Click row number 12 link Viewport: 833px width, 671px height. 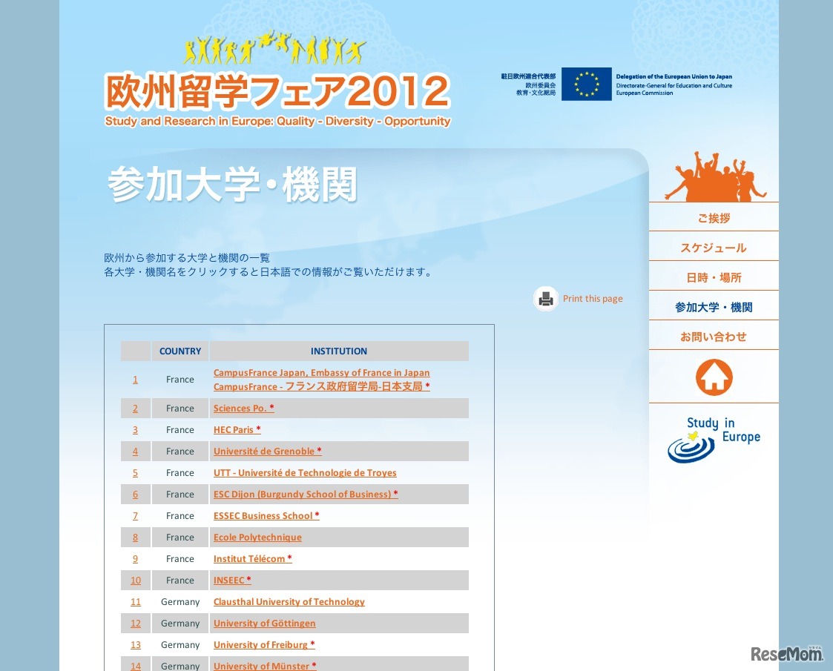click(136, 624)
